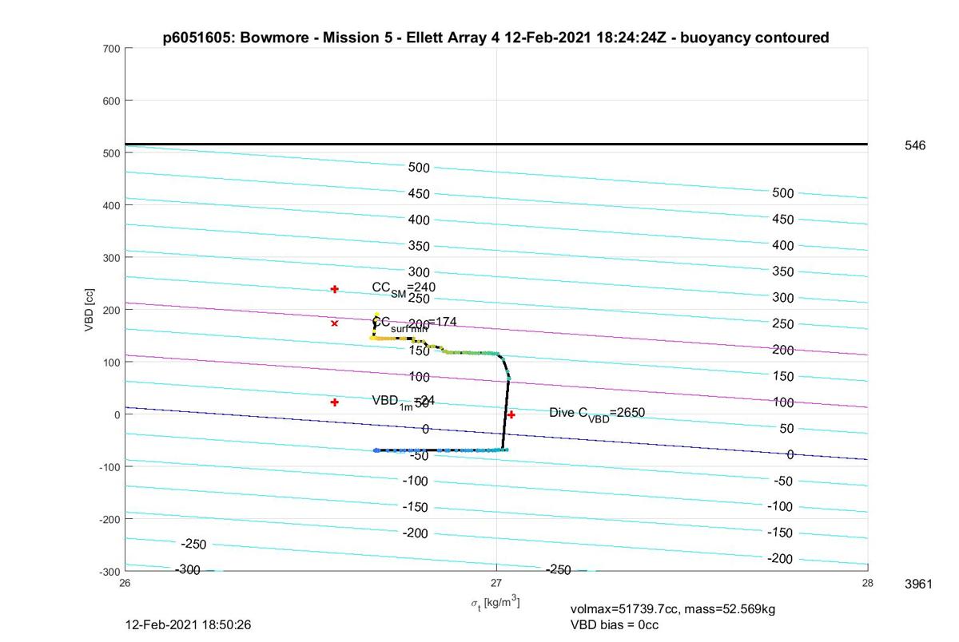Click the 'volmax=51739.7cc, mass=52.569kg' text
959x642 pixels.
(673, 609)
